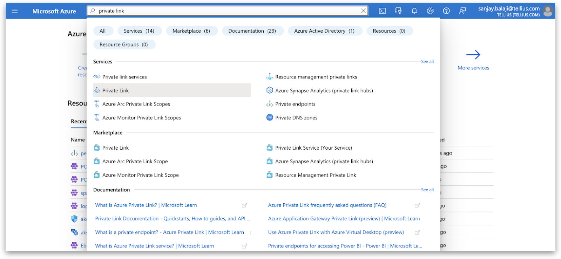Clear the search box with X
This screenshot has width=561, height=259.
364,11
